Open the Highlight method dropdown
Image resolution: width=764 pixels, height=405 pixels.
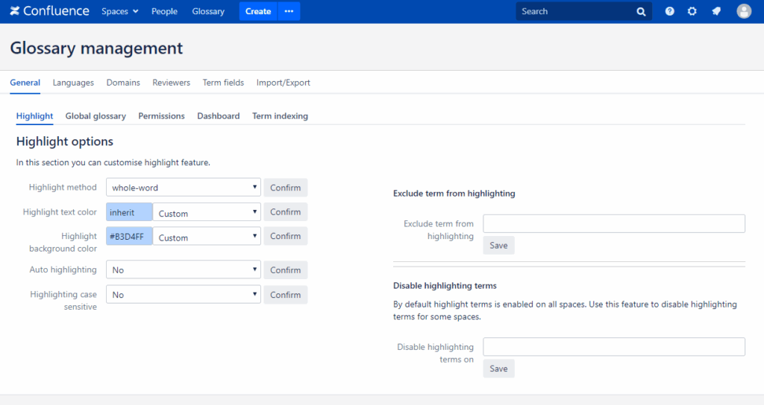(x=183, y=188)
